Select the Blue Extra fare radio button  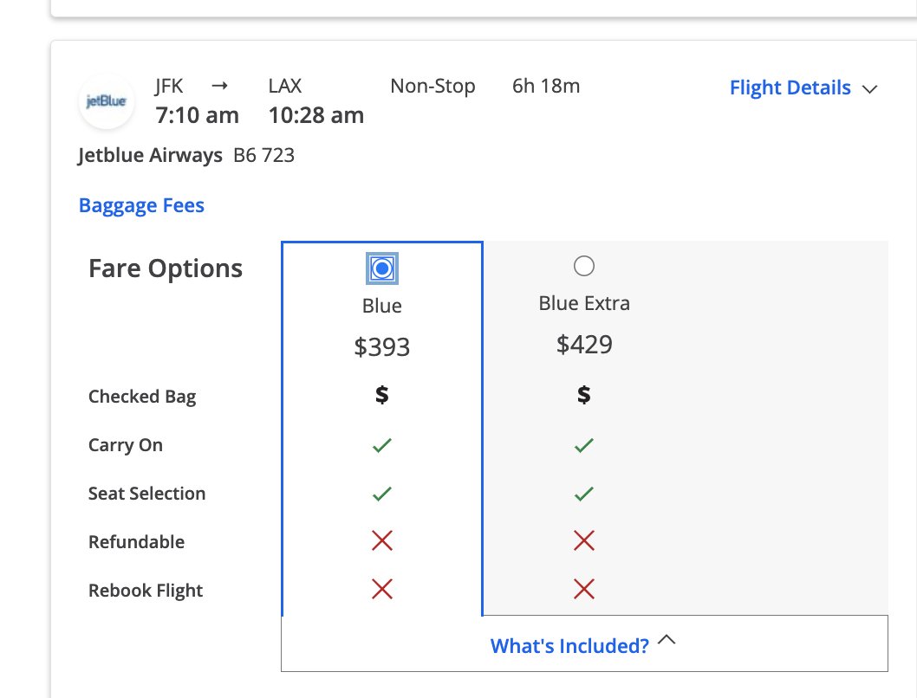584,266
